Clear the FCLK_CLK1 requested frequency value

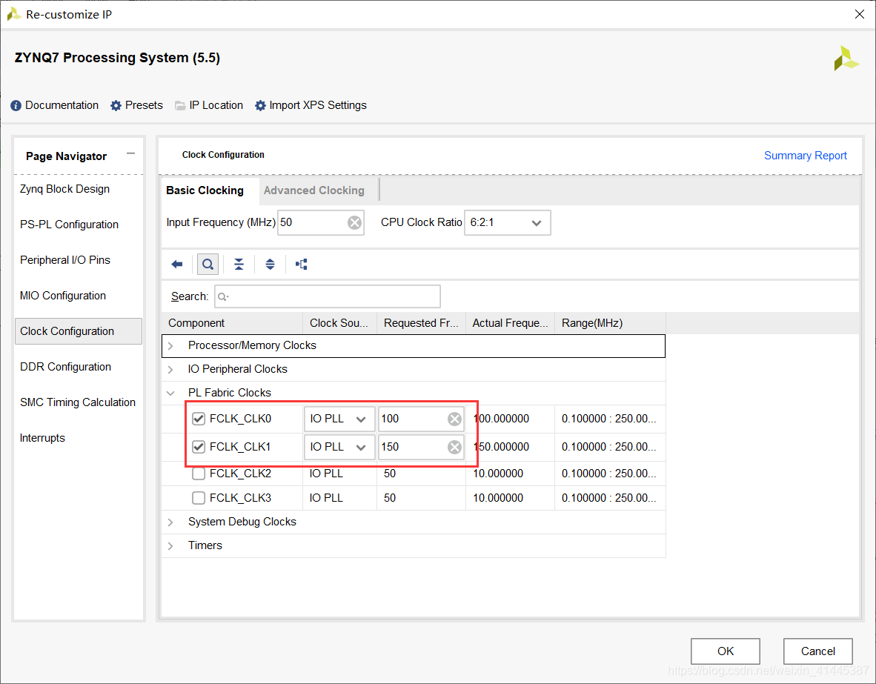click(455, 447)
